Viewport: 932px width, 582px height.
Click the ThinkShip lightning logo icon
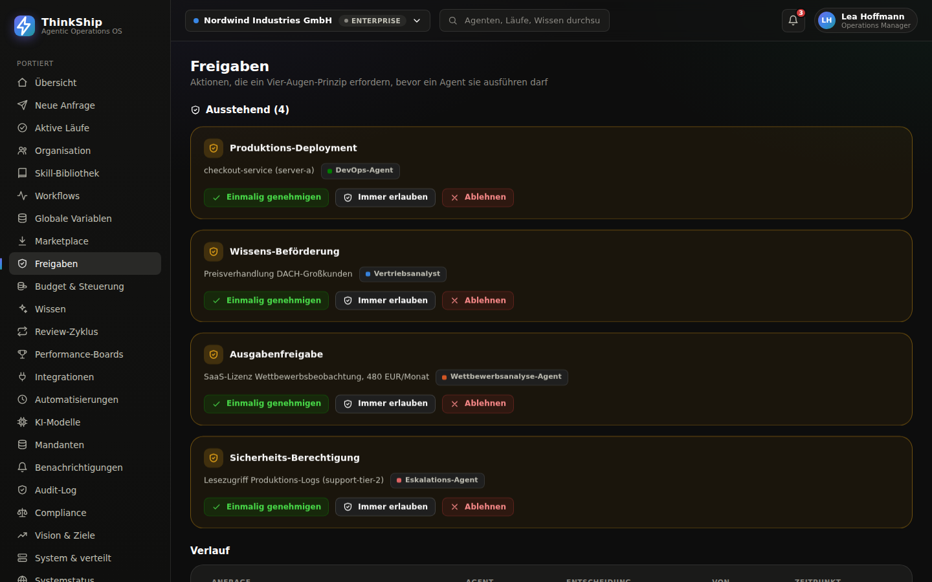(25, 26)
